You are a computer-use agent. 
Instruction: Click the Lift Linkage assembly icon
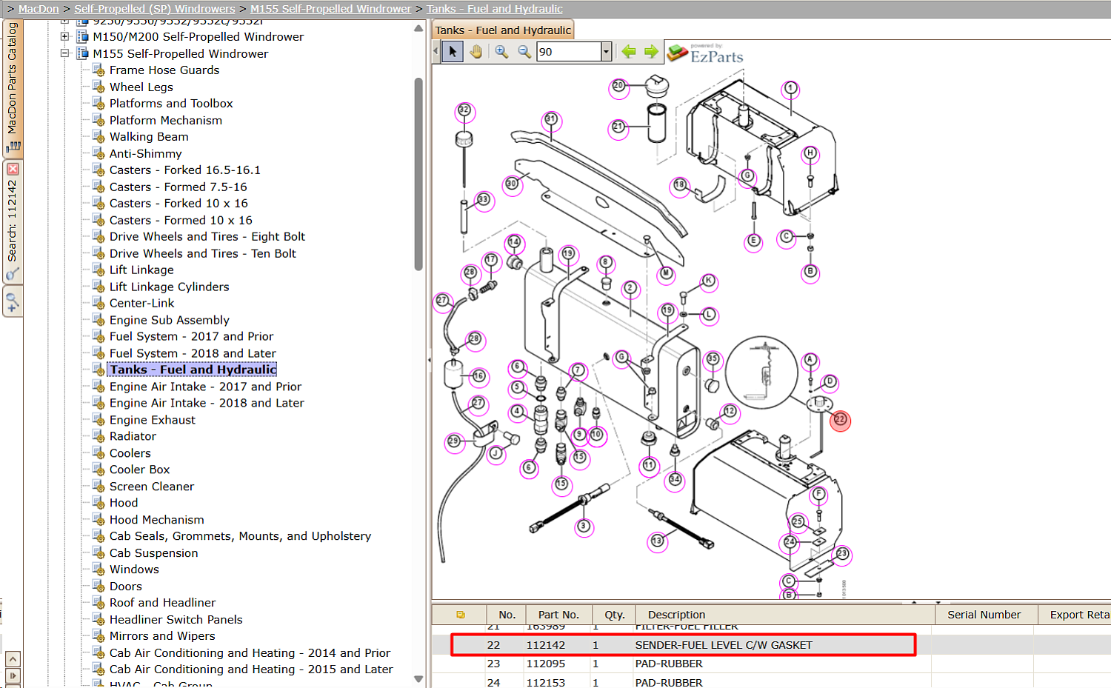[99, 270]
